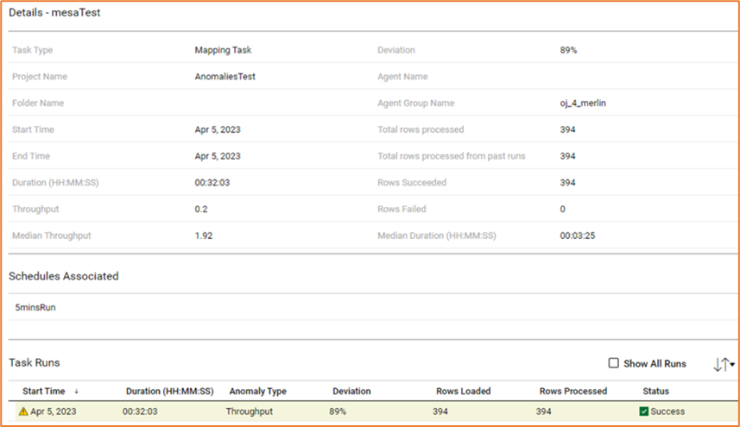Click the End Time value Apr 5, 2023
The height and width of the screenshot is (427, 740).
pyautogui.click(x=218, y=156)
